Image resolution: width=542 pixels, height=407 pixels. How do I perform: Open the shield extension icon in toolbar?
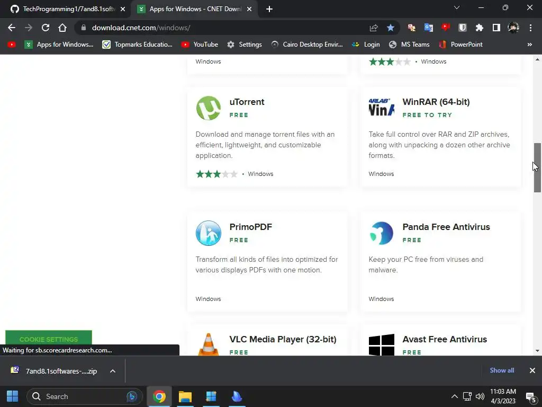click(463, 28)
